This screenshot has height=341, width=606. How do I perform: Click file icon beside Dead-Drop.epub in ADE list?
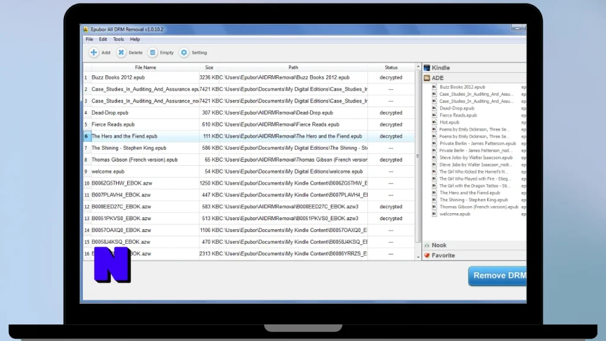[434, 108]
